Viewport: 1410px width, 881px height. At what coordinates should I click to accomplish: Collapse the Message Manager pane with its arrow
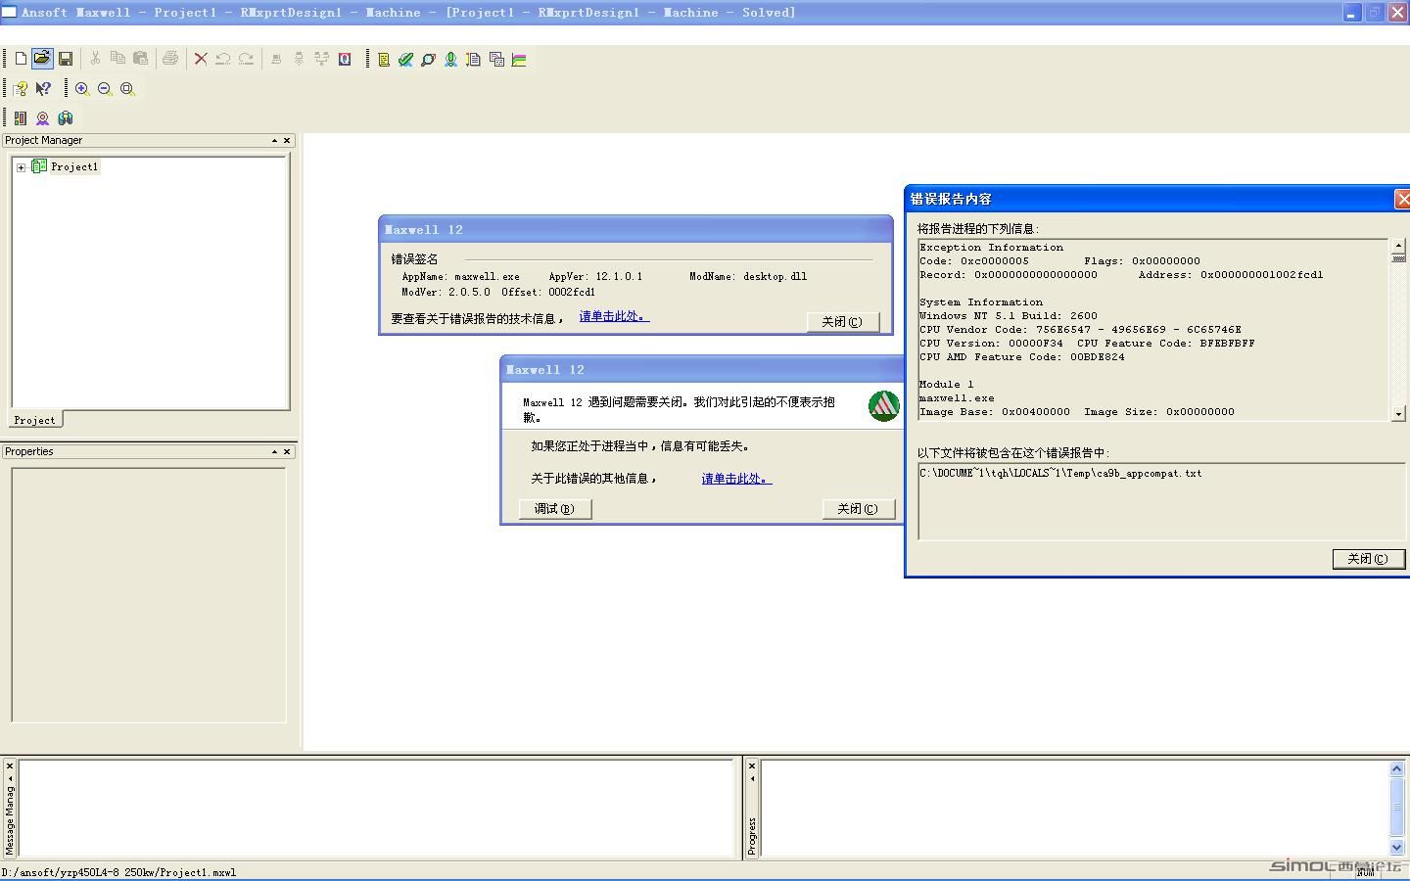[10, 778]
